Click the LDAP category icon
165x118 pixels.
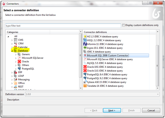click(x=16, y=76)
